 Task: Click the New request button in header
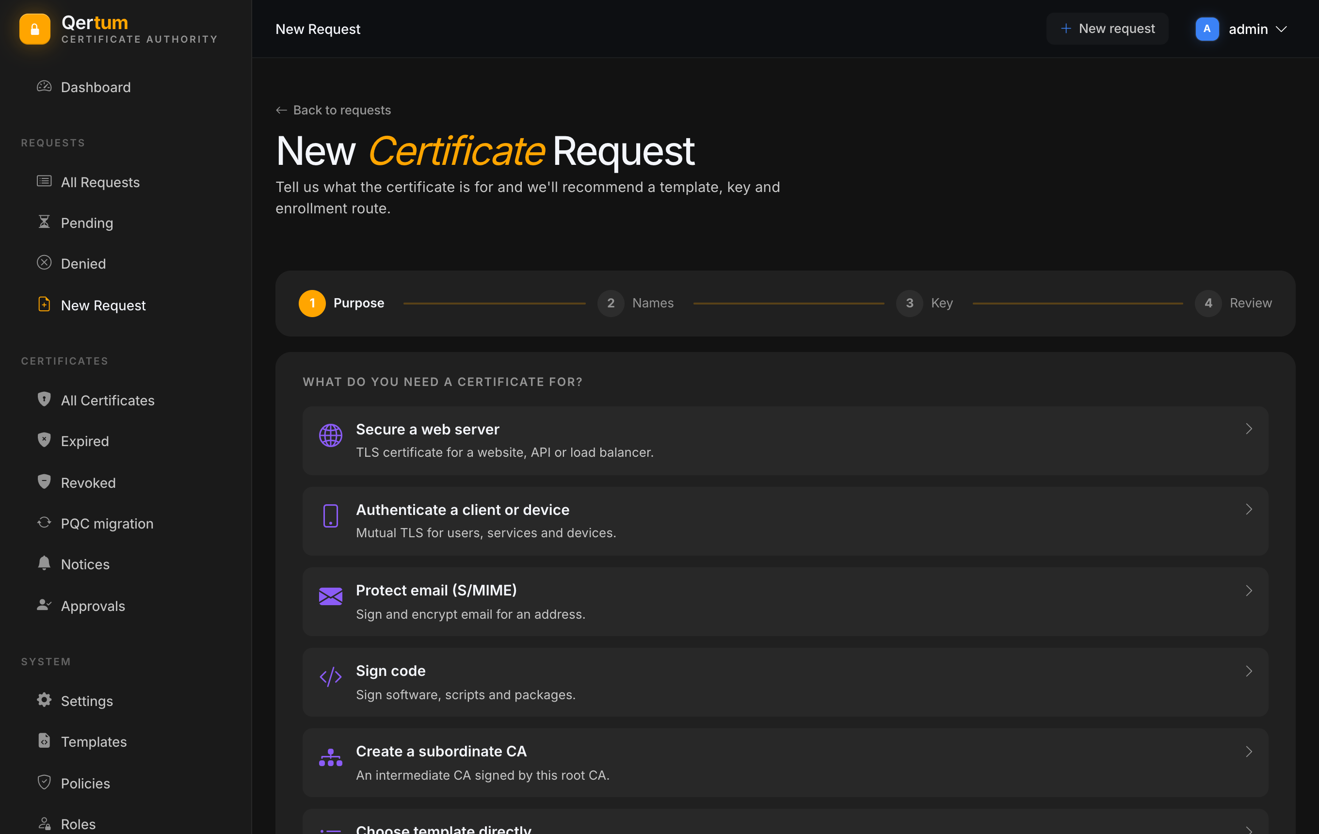pyautogui.click(x=1107, y=29)
